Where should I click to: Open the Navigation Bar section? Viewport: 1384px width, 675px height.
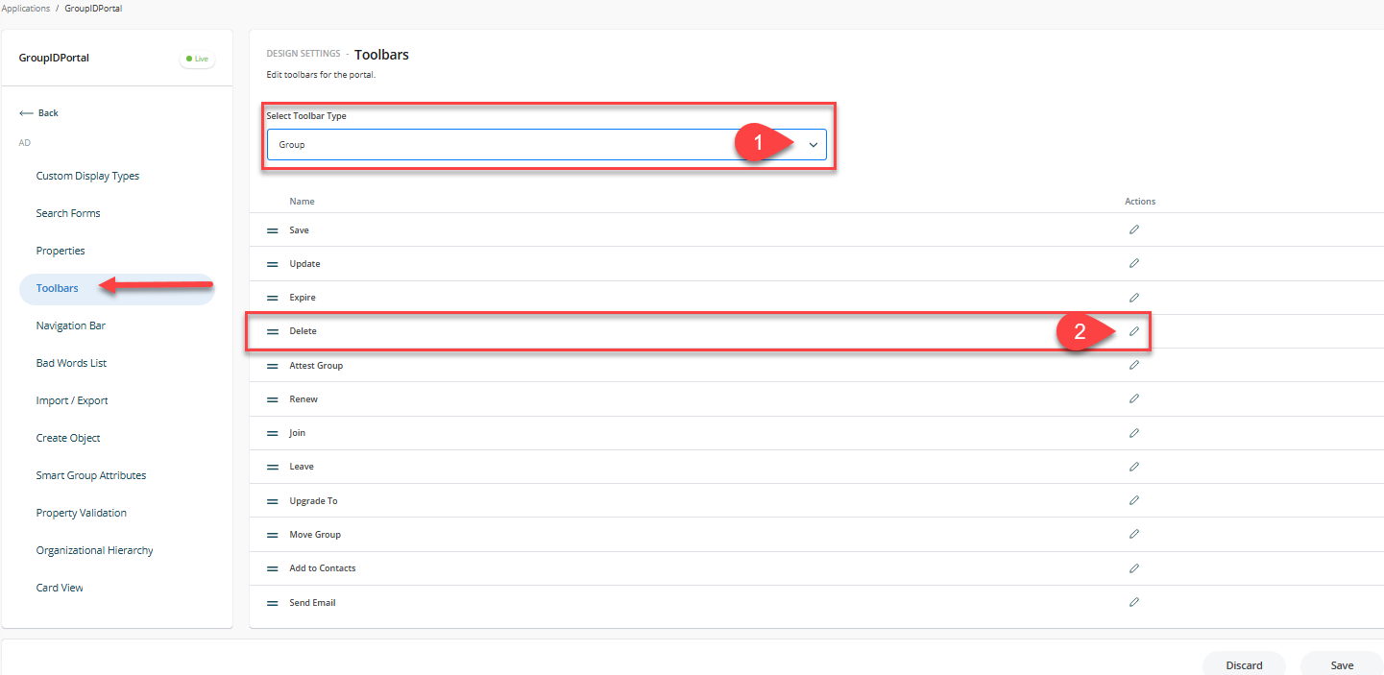coord(70,325)
